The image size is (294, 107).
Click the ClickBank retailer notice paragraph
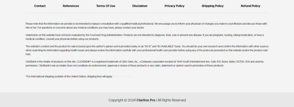145,64
